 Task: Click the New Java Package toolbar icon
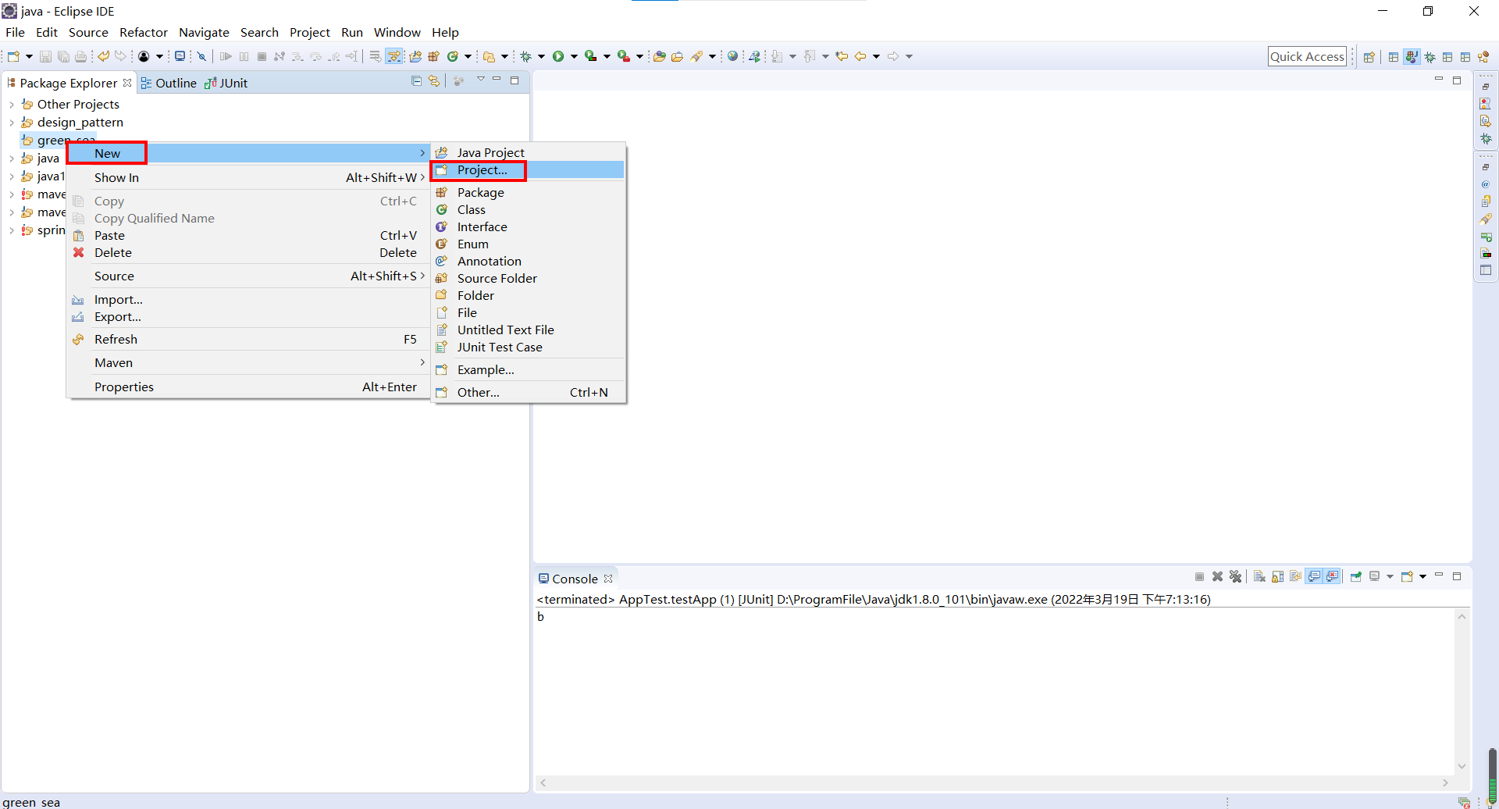coord(433,56)
